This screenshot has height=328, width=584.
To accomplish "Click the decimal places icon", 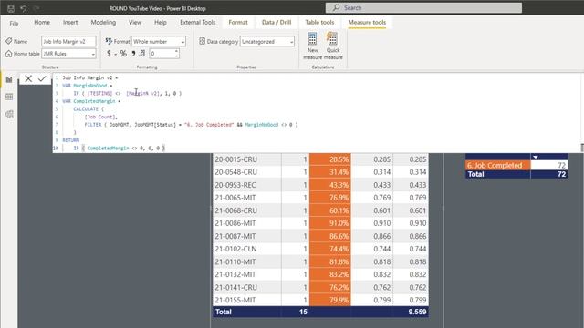I will pyautogui.click(x=142, y=54).
